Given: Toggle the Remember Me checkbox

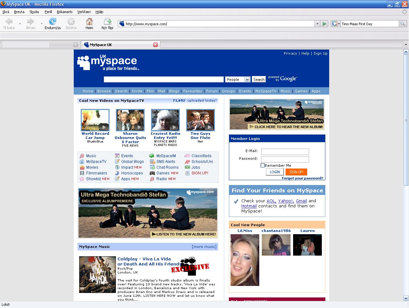Looking at the screenshot, I should (x=262, y=166).
